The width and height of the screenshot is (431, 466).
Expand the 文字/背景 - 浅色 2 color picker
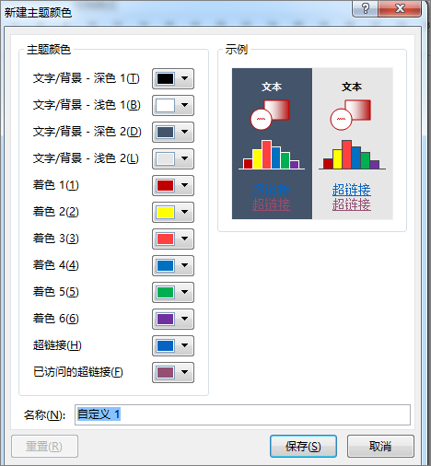tap(173, 158)
